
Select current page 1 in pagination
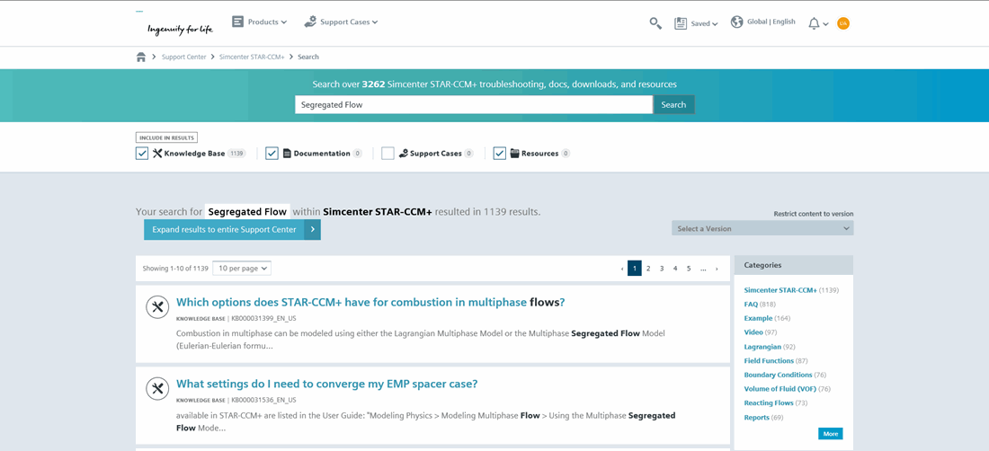point(635,269)
